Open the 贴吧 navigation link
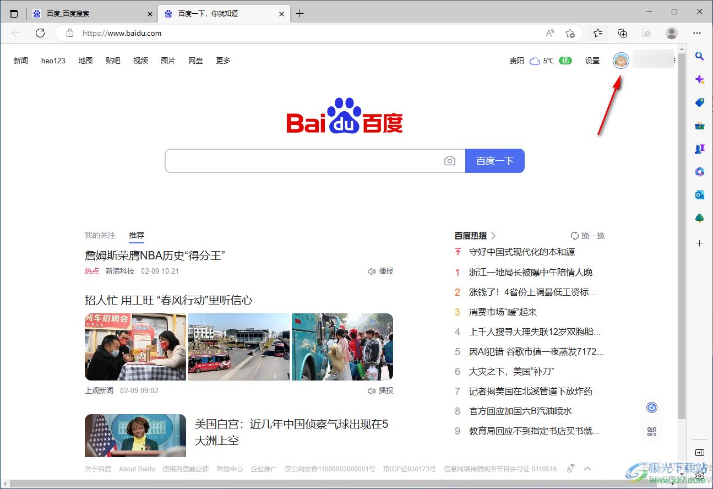The image size is (713, 489). pyautogui.click(x=113, y=61)
